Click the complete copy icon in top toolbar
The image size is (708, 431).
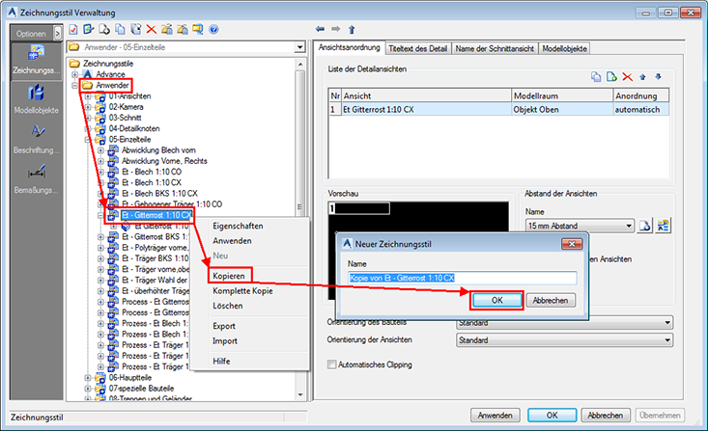tap(135, 30)
